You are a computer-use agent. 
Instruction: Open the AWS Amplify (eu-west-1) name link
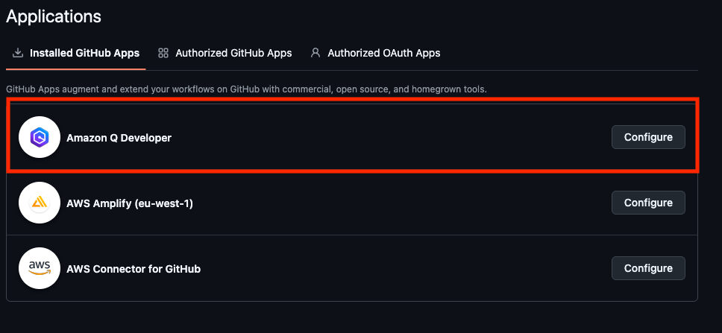[130, 203]
